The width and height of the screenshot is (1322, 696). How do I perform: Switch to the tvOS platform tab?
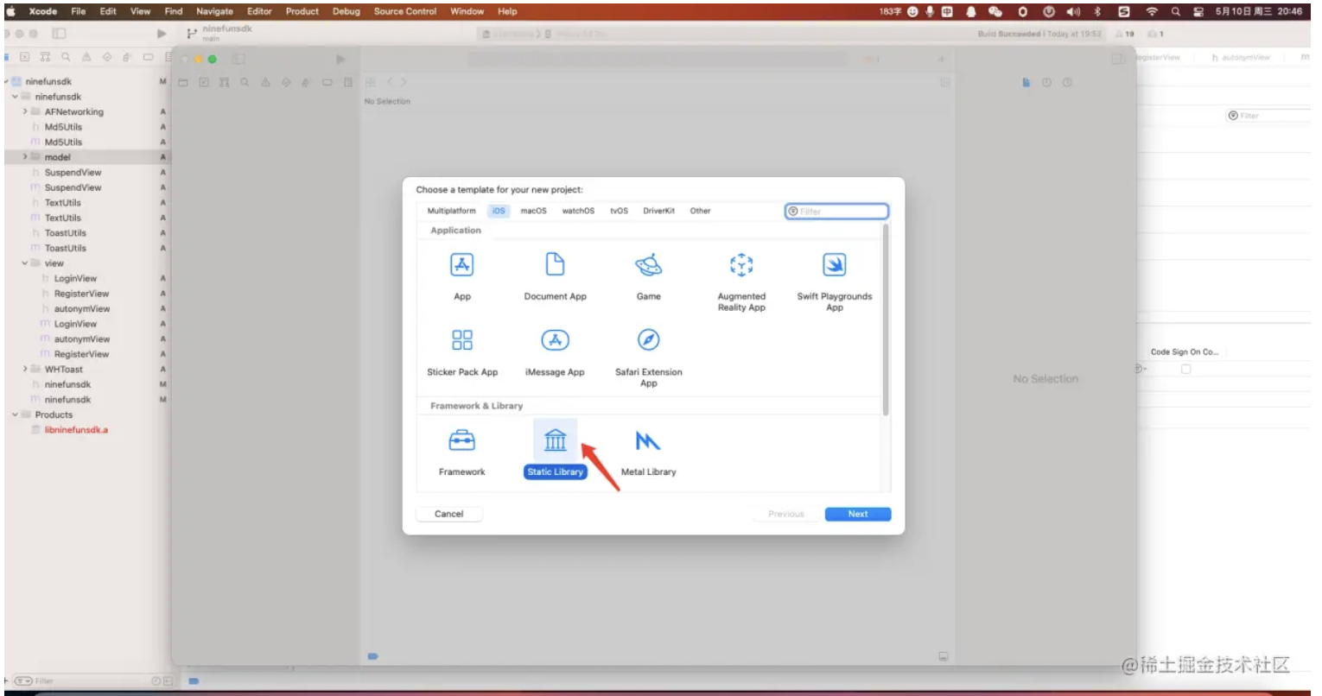click(619, 211)
